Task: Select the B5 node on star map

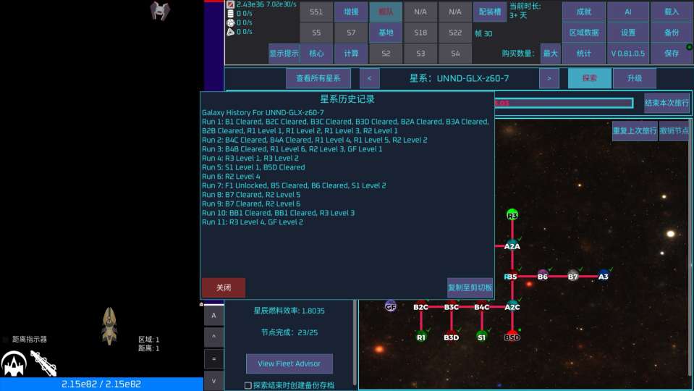Action: click(x=511, y=277)
